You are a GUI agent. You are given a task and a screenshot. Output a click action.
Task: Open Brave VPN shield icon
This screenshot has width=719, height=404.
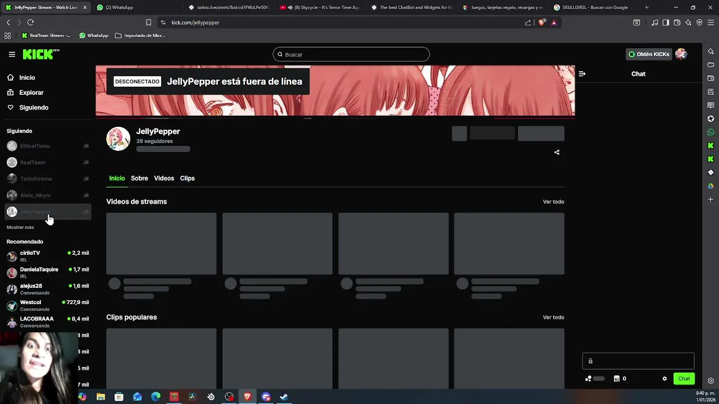[699, 22]
